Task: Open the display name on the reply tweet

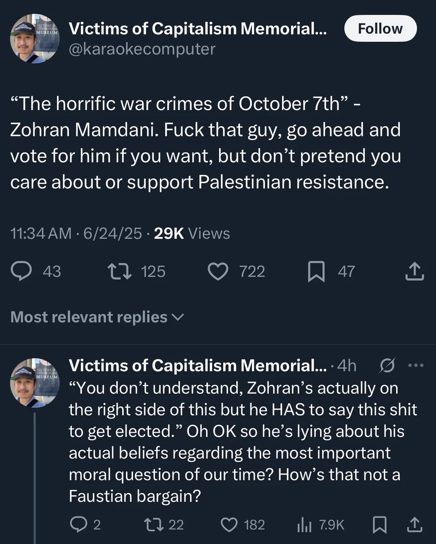Action: tap(197, 365)
